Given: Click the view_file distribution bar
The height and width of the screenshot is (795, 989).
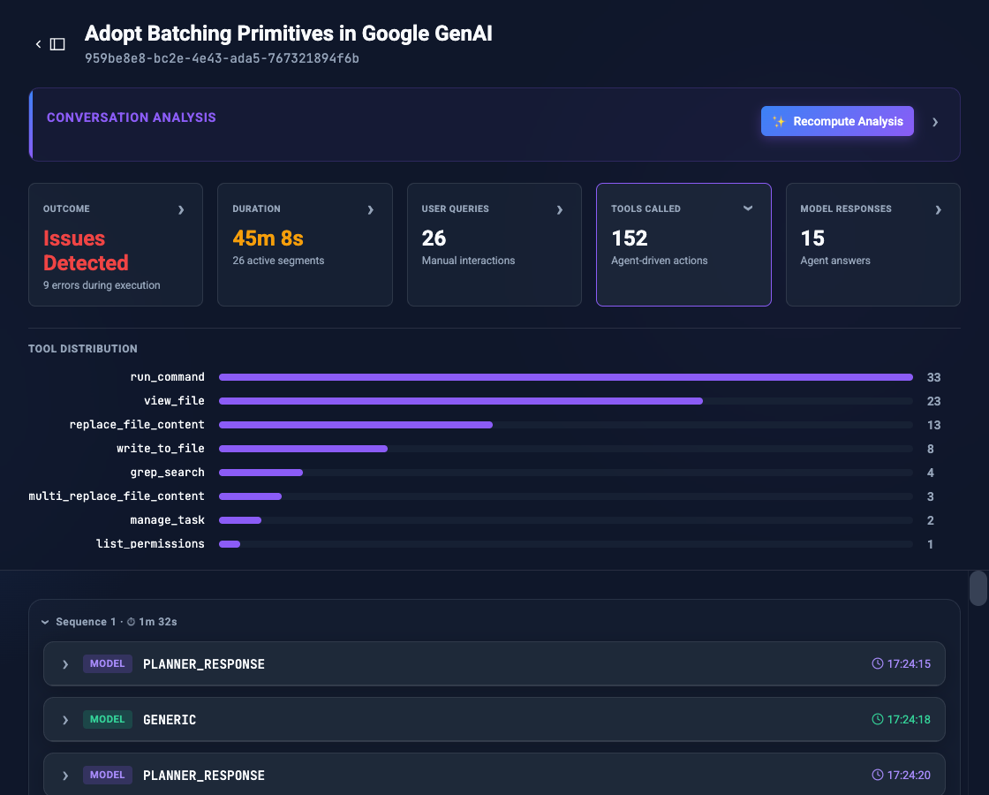Looking at the screenshot, I should [x=460, y=401].
